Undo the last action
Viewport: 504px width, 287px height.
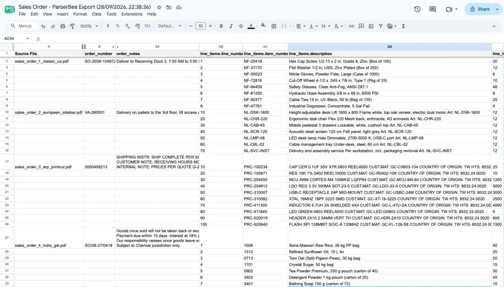click(43, 26)
